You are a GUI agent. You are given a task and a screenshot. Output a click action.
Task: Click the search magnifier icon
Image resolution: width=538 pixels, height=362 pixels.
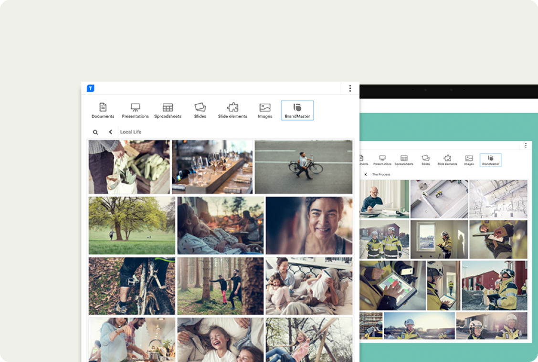[95, 132]
